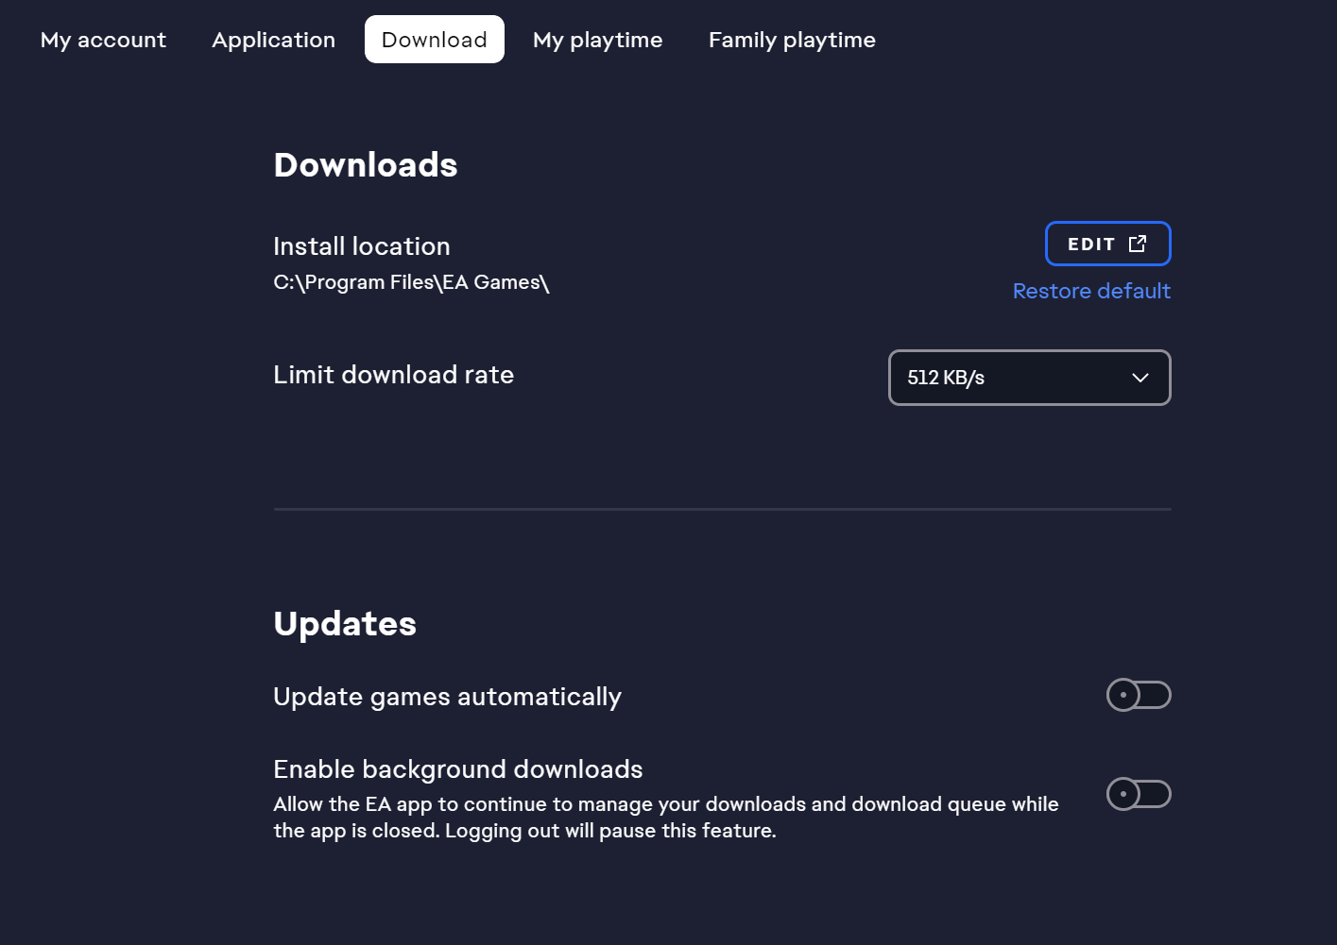Image resolution: width=1337 pixels, height=945 pixels.
Task: Enable Update games automatically toggle
Action: click(1139, 695)
